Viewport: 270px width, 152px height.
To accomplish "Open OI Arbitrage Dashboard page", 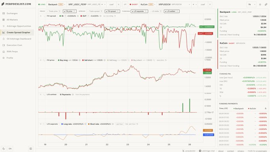I will click(x=17, y=39).
